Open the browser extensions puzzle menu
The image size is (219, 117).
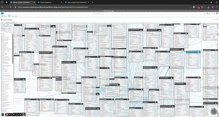(x=202, y=7)
